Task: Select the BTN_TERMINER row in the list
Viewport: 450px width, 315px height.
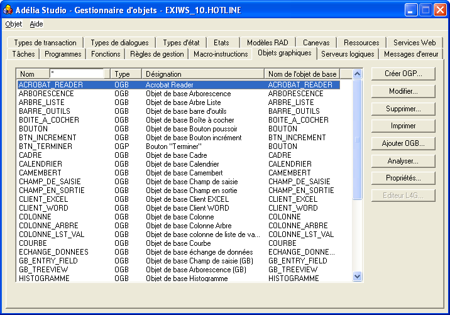Action: click(x=45, y=146)
